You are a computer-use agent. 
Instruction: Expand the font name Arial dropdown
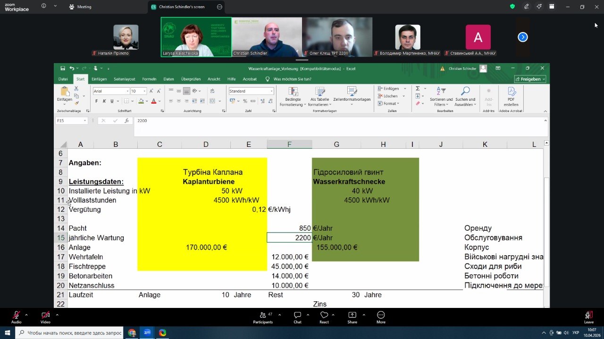[127, 91]
